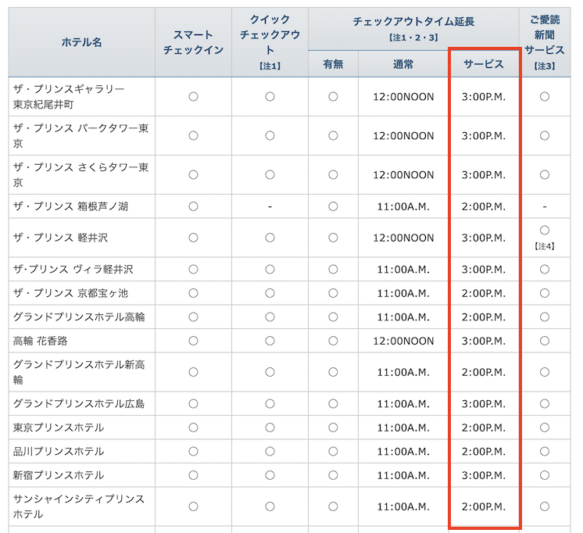This screenshot has height=533, width=583.
Task: Select the サービス sub-header
Action: (484, 64)
